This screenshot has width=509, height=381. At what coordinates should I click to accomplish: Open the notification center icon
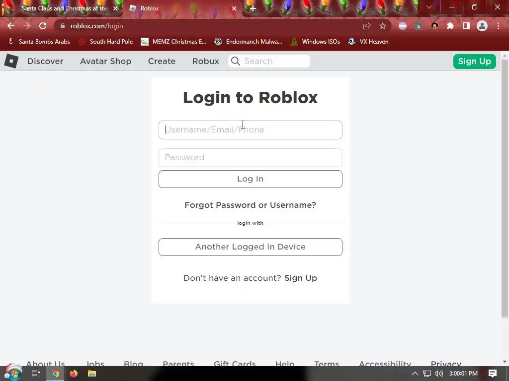tap(493, 374)
